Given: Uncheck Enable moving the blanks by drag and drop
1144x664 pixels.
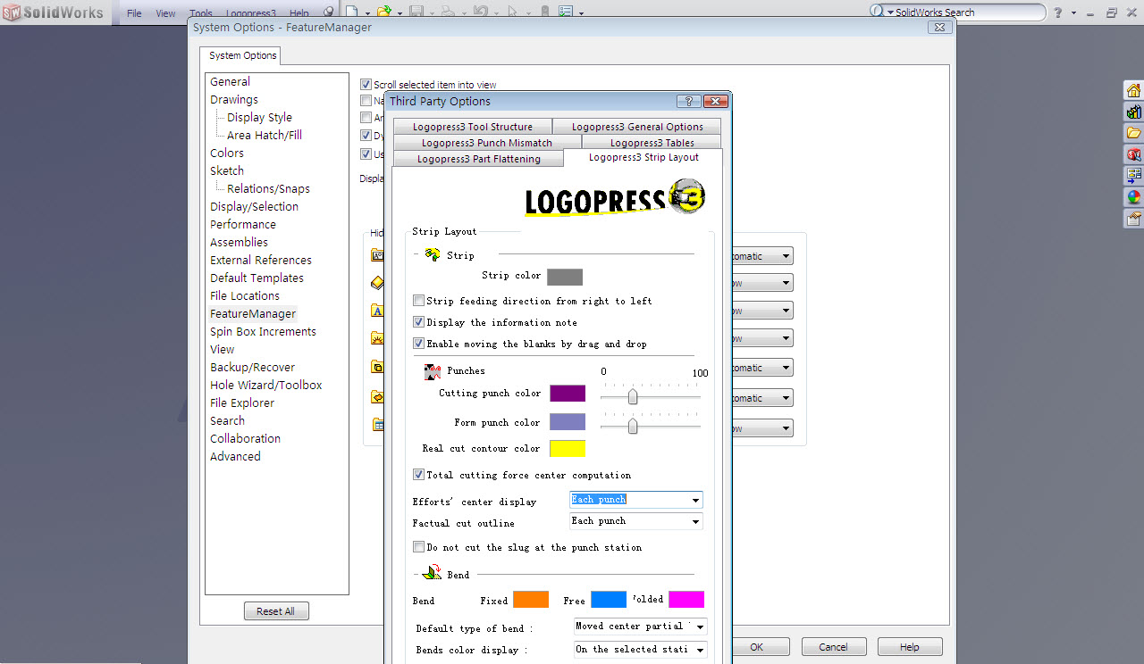Looking at the screenshot, I should point(418,344).
